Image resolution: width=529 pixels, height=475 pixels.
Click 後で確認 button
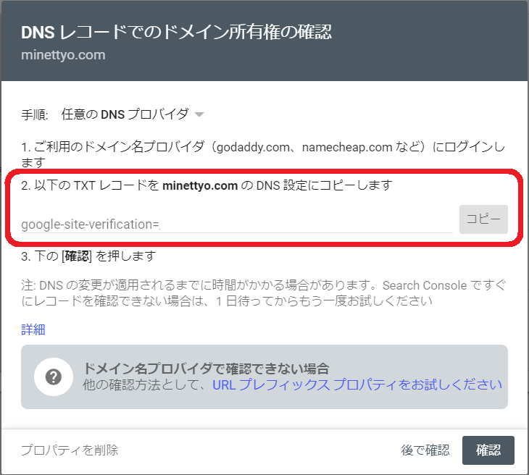coord(425,450)
